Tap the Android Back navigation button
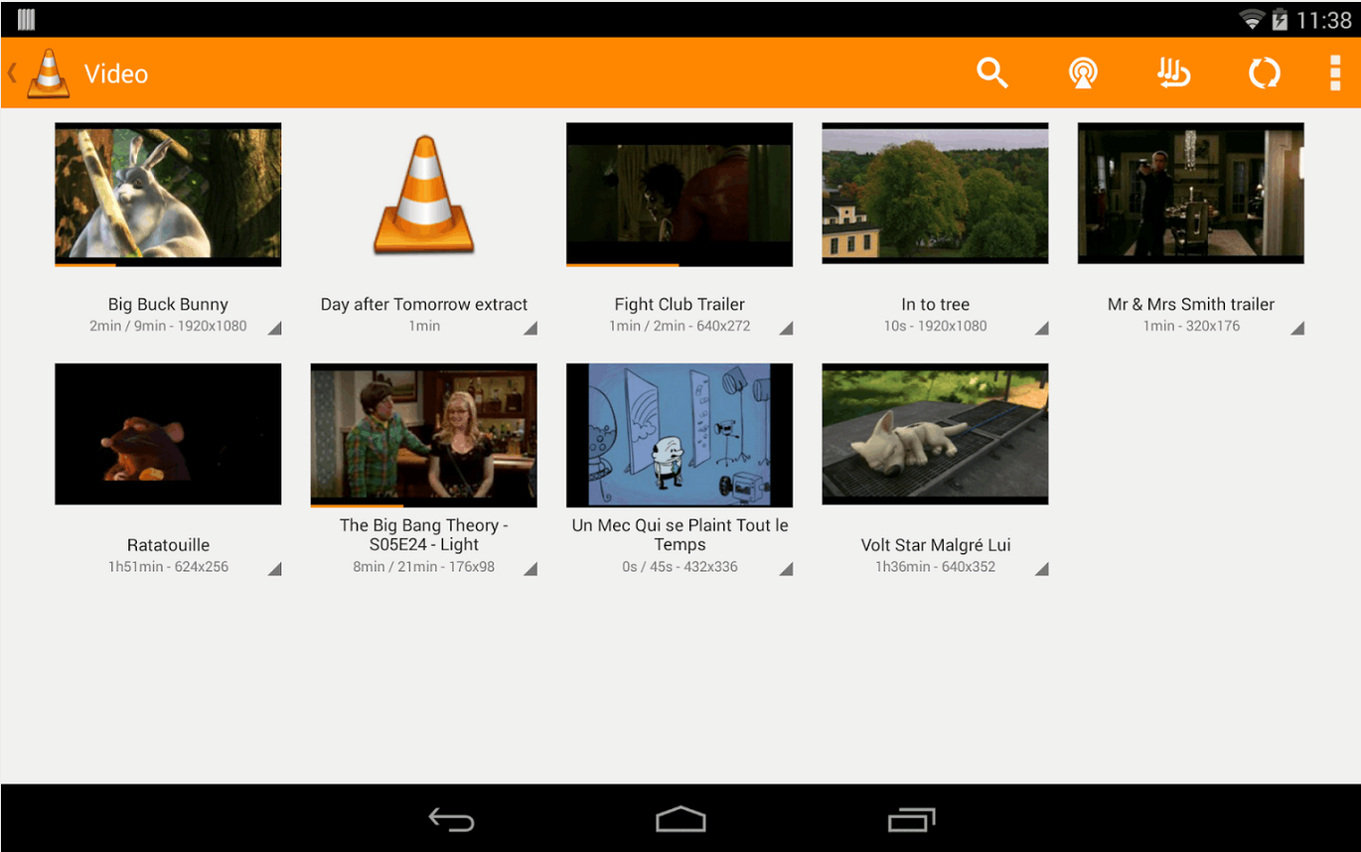Screen dimensions: 1361x852 451,819
